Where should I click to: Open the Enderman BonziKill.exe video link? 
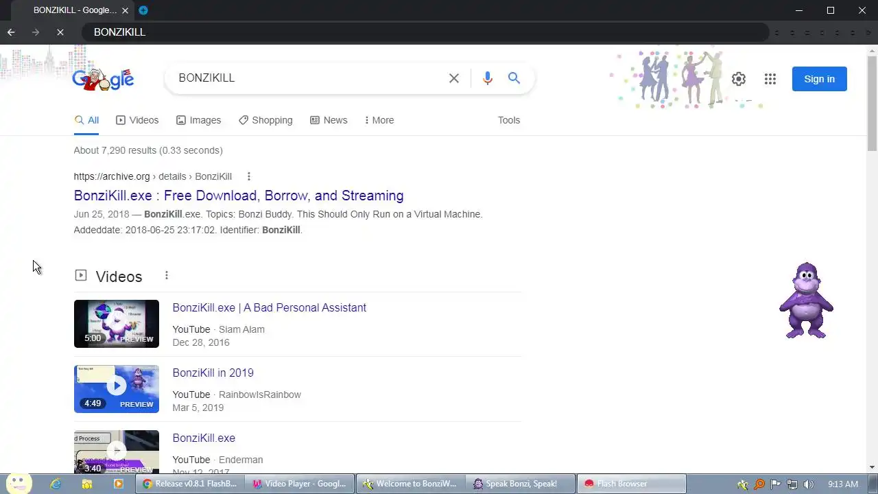click(204, 438)
